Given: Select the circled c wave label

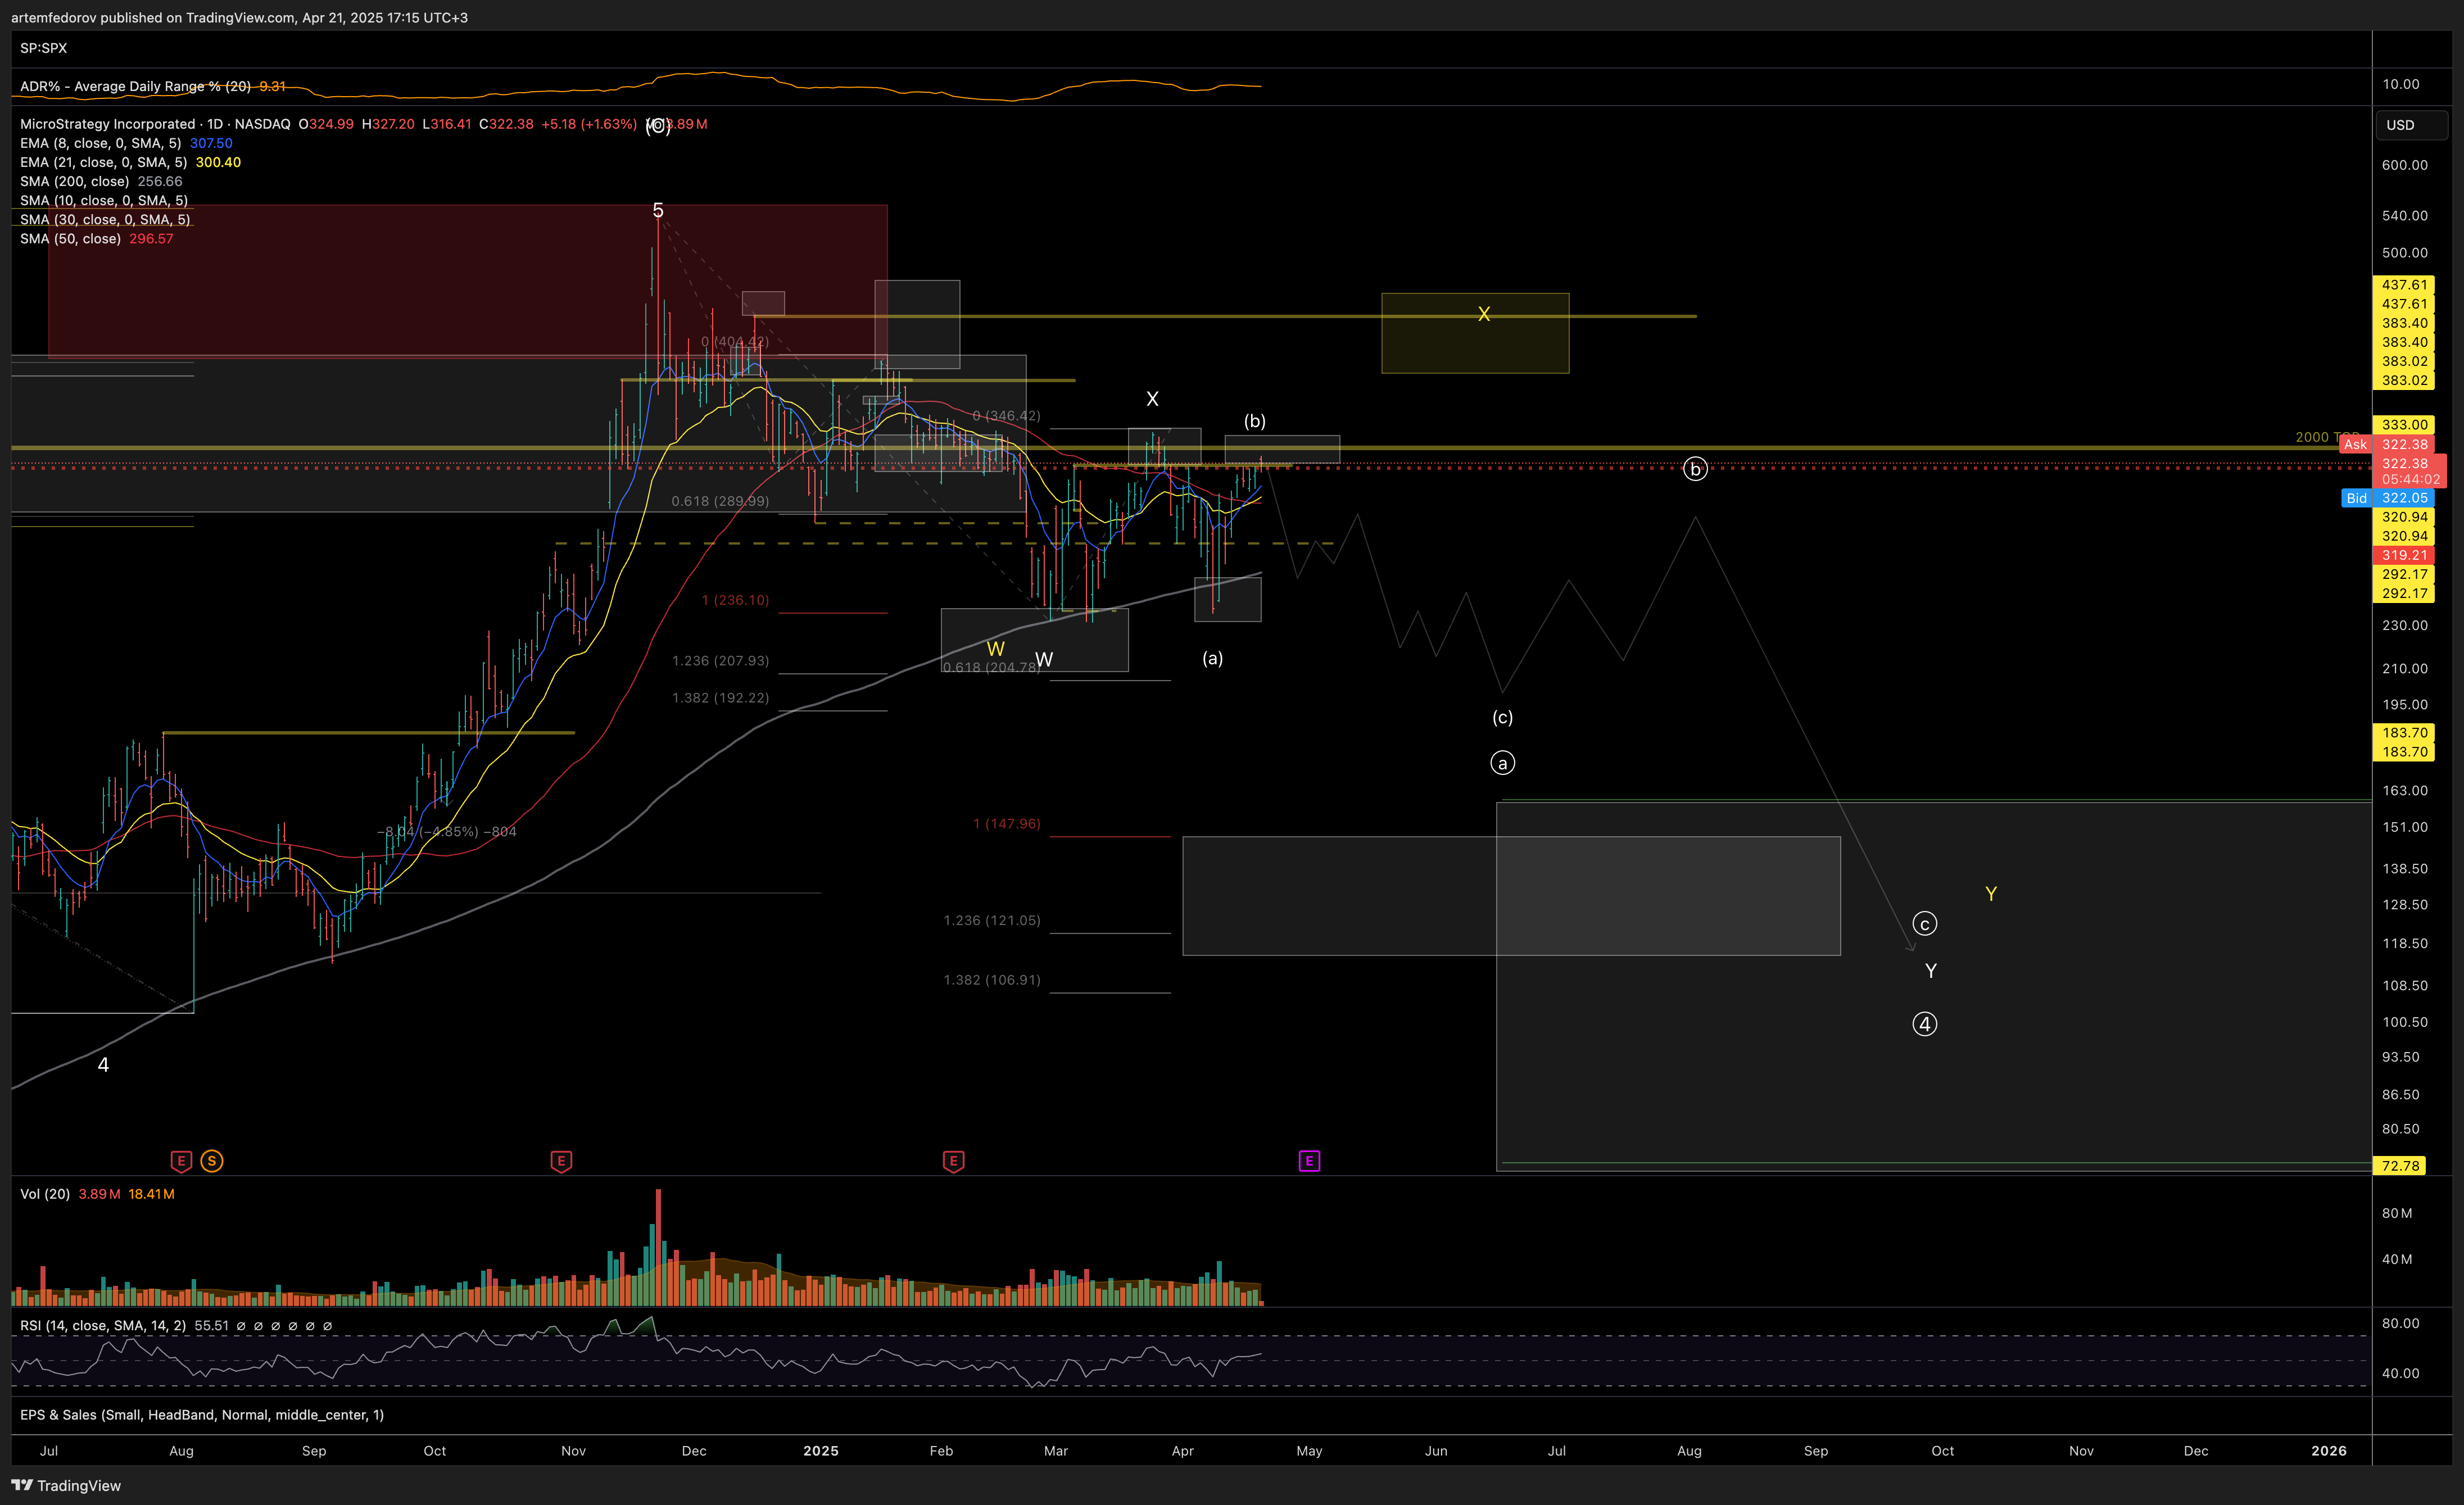Looking at the screenshot, I should pos(1924,924).
